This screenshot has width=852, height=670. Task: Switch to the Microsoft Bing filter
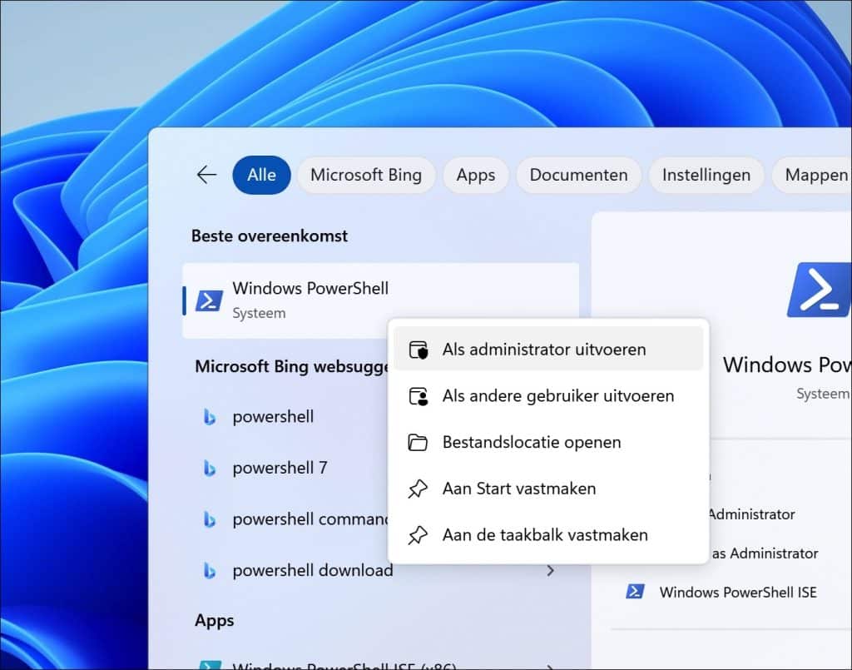click(x=366, y=175)
